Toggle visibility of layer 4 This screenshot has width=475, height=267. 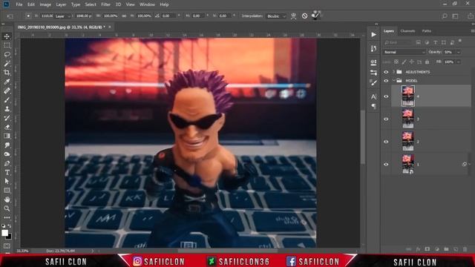click(x=386, y=96)
